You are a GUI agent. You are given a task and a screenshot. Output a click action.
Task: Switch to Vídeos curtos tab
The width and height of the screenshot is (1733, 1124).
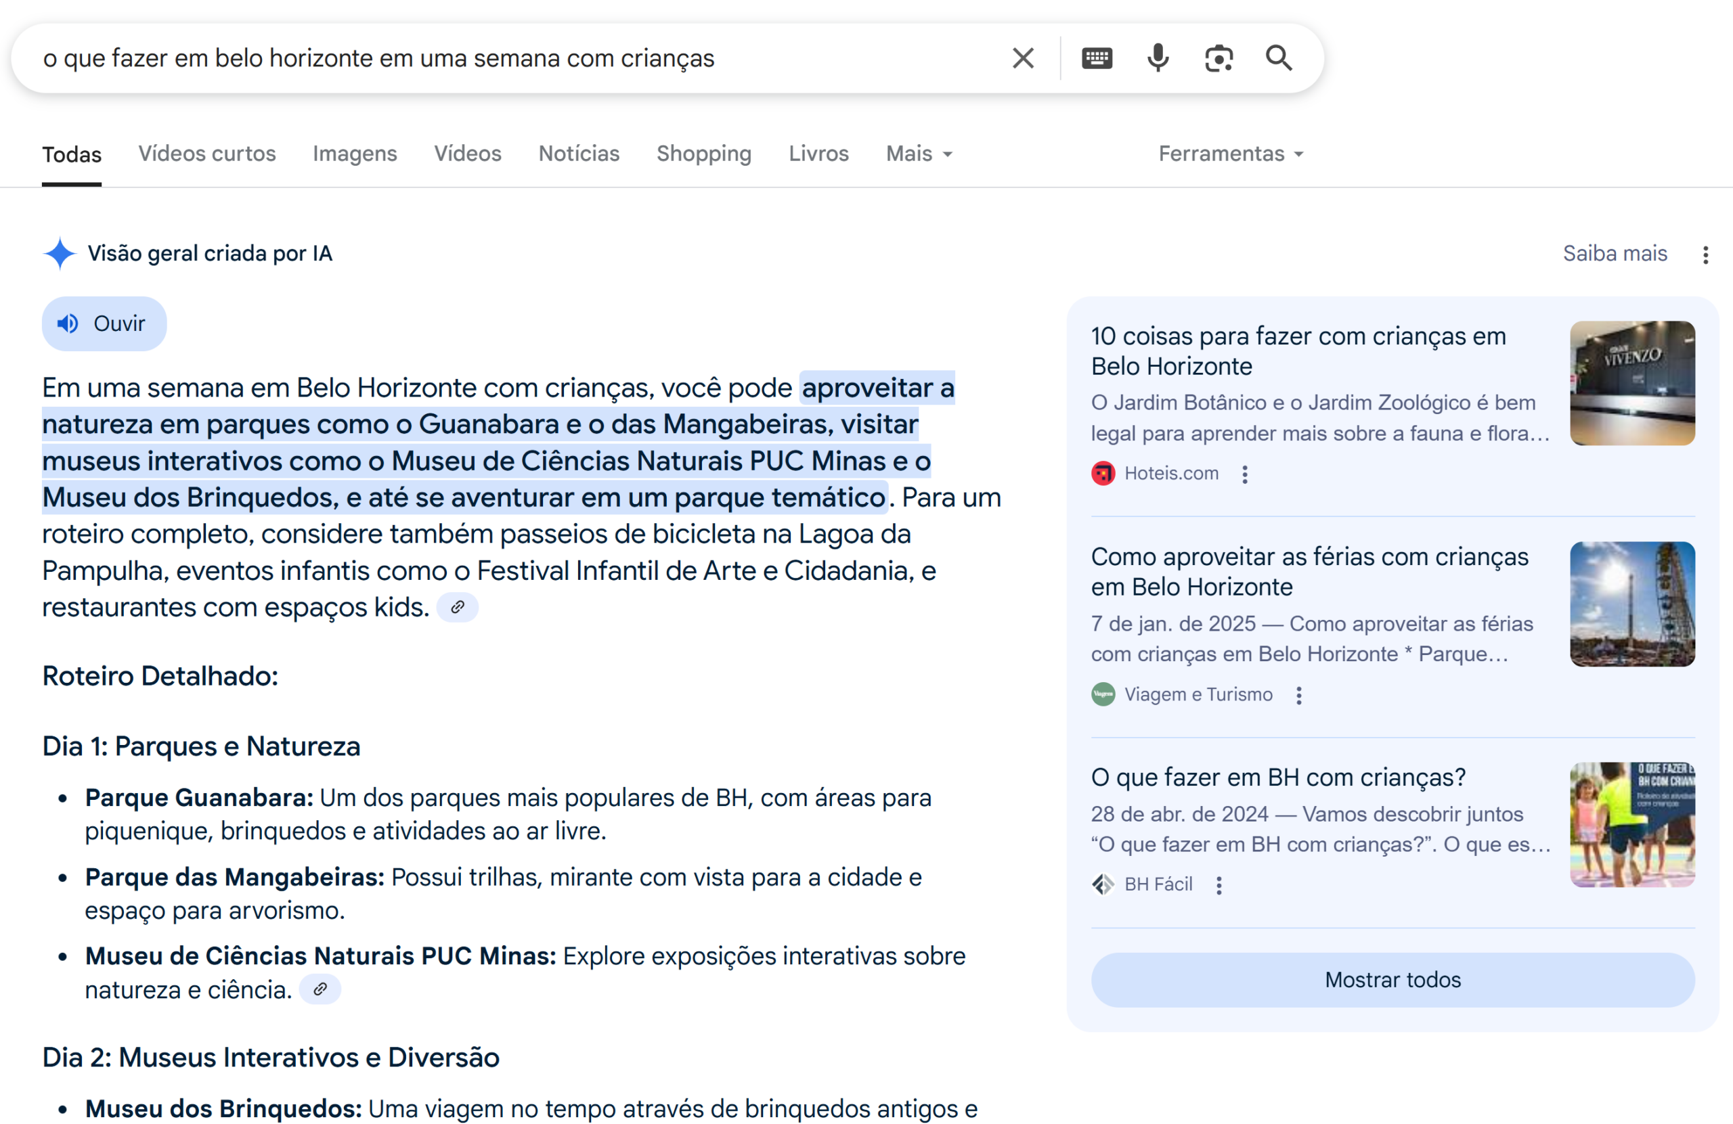click(x=206, y=154)
